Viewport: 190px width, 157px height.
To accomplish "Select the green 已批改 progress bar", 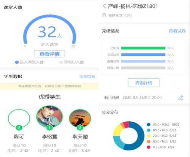I will pyautogui.click(x=143, y=48).
